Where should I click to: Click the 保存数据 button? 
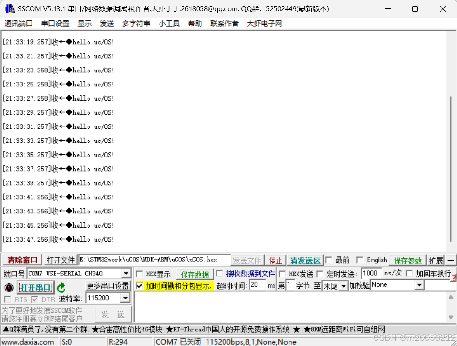tap(195, 275)
